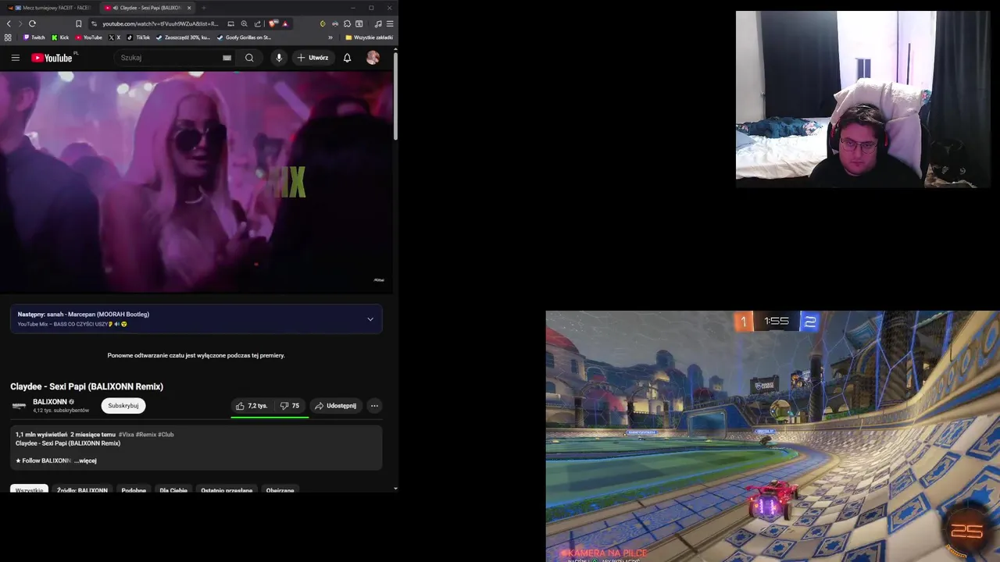This screenshot has height=562, width=1000.
Task: Open the X bookmark
Action: (x=115, y=37)
